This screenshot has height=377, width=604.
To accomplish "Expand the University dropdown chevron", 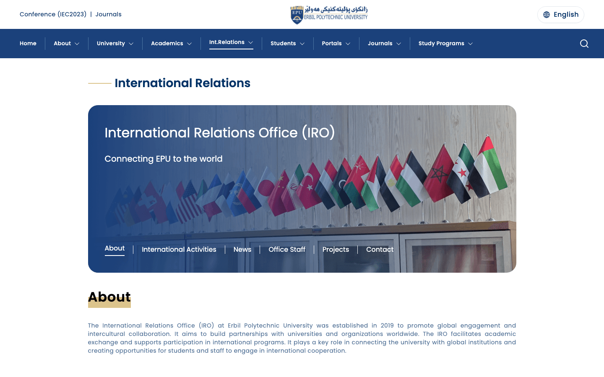I will (x=131, y=44).
